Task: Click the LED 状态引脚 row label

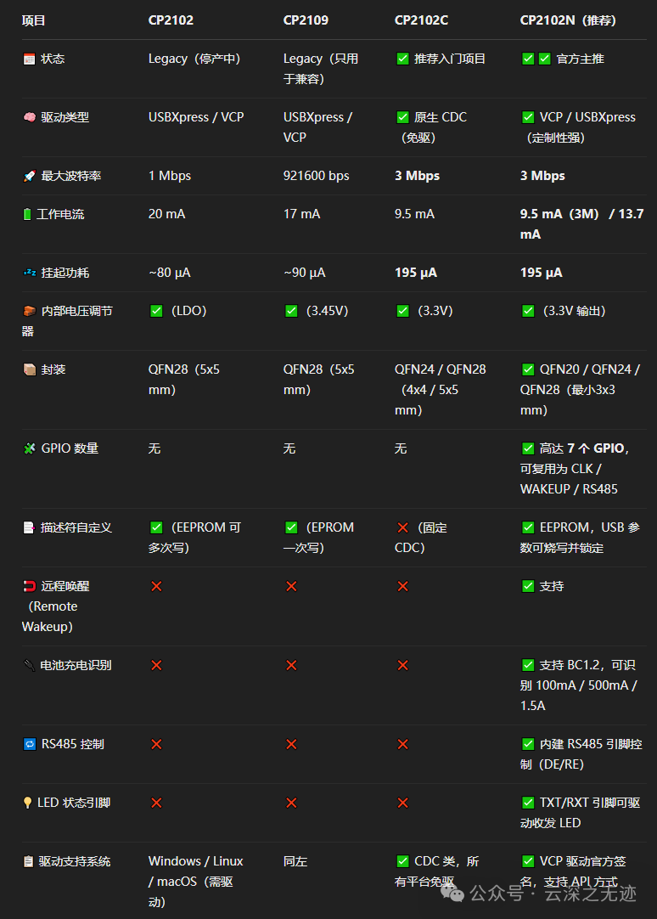Action: click(74, 803)
